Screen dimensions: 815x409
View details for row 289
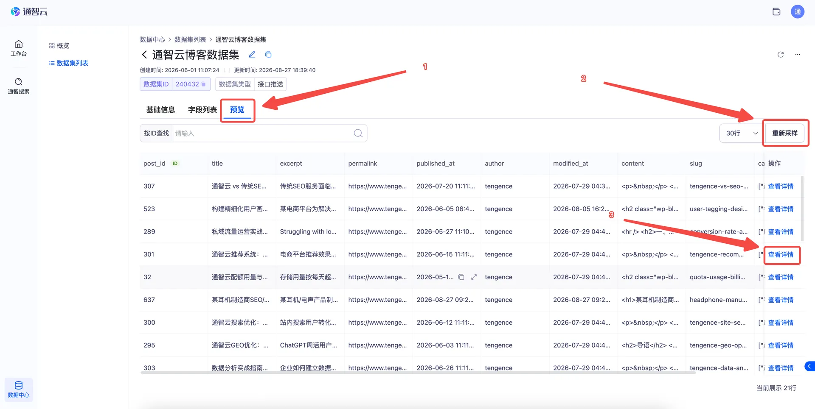click(x=781, y=232)
